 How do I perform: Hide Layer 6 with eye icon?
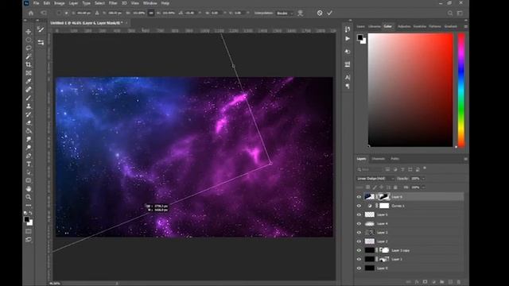359,197
